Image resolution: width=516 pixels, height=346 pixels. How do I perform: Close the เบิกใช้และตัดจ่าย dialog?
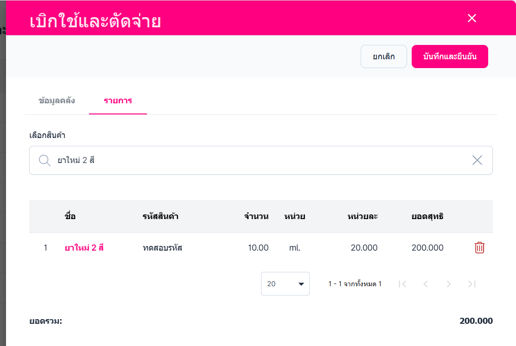[472, 18]
